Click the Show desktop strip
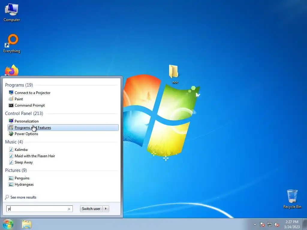This screenshot has height=230, width=307. 305,224
